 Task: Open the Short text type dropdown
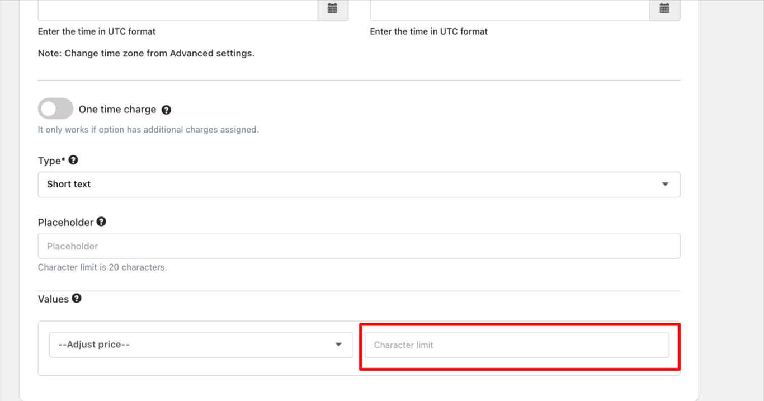[359, 185]
